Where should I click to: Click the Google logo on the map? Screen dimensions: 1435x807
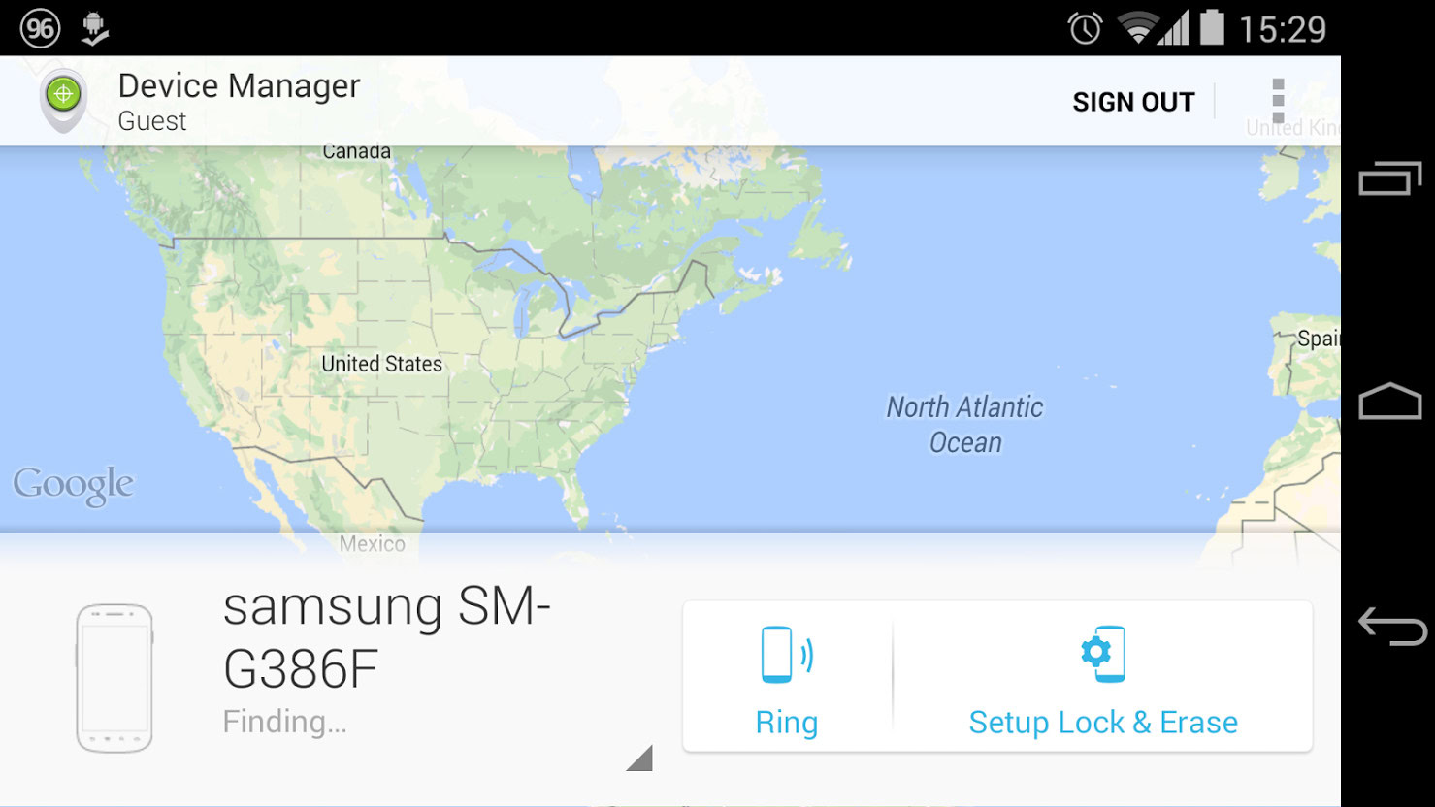click(75, 483)
